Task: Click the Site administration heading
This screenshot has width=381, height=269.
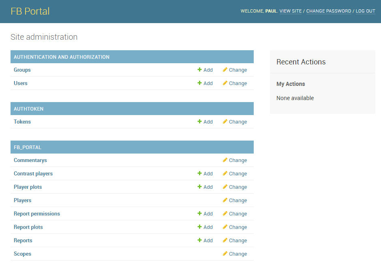Action: (44, 37)
